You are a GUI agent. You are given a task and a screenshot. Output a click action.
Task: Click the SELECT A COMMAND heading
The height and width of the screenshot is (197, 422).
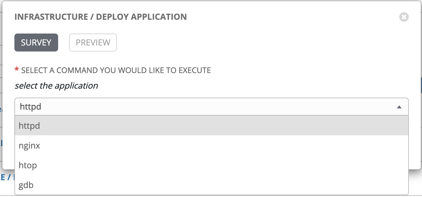pyautogui.click(x=115, y=70)
